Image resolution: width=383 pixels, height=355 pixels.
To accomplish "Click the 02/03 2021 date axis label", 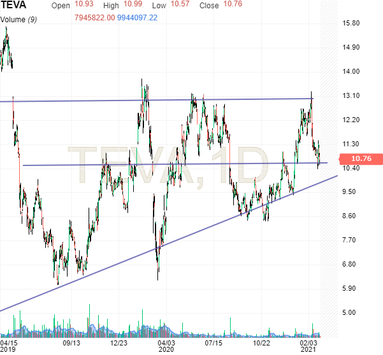I will (309, 345).
